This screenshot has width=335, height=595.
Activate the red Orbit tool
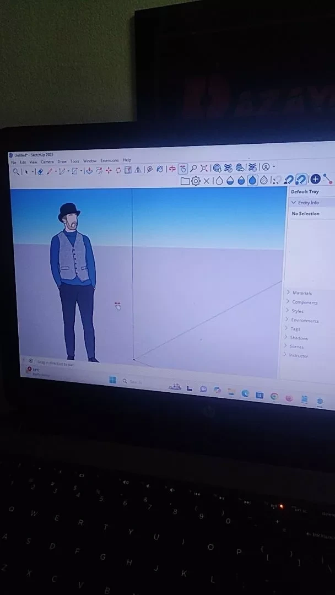pos(172,169)
